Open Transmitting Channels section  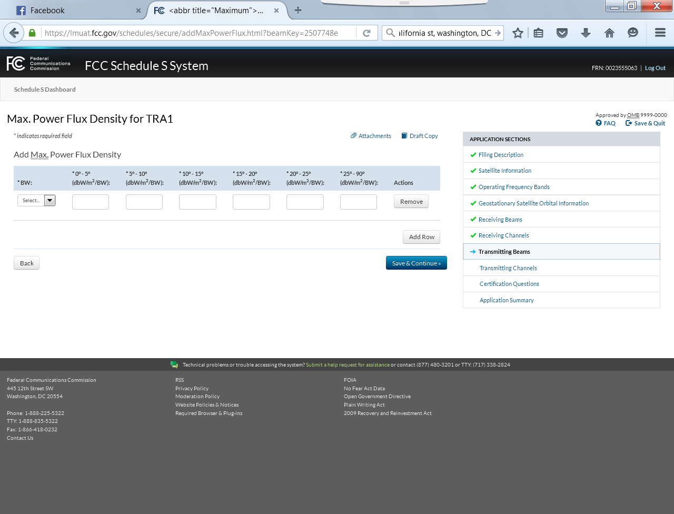508,268
